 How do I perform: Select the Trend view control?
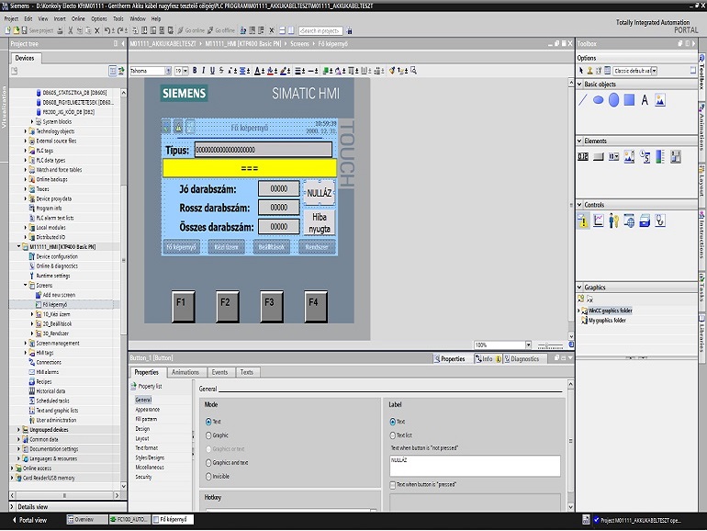(599, 220)
